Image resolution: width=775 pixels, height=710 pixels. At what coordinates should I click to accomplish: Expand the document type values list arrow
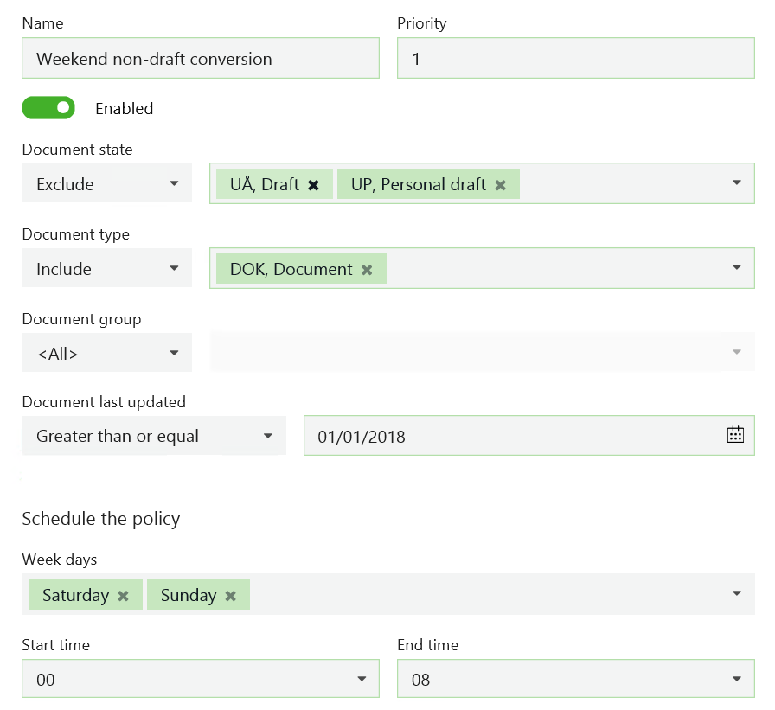click(736, 268)
